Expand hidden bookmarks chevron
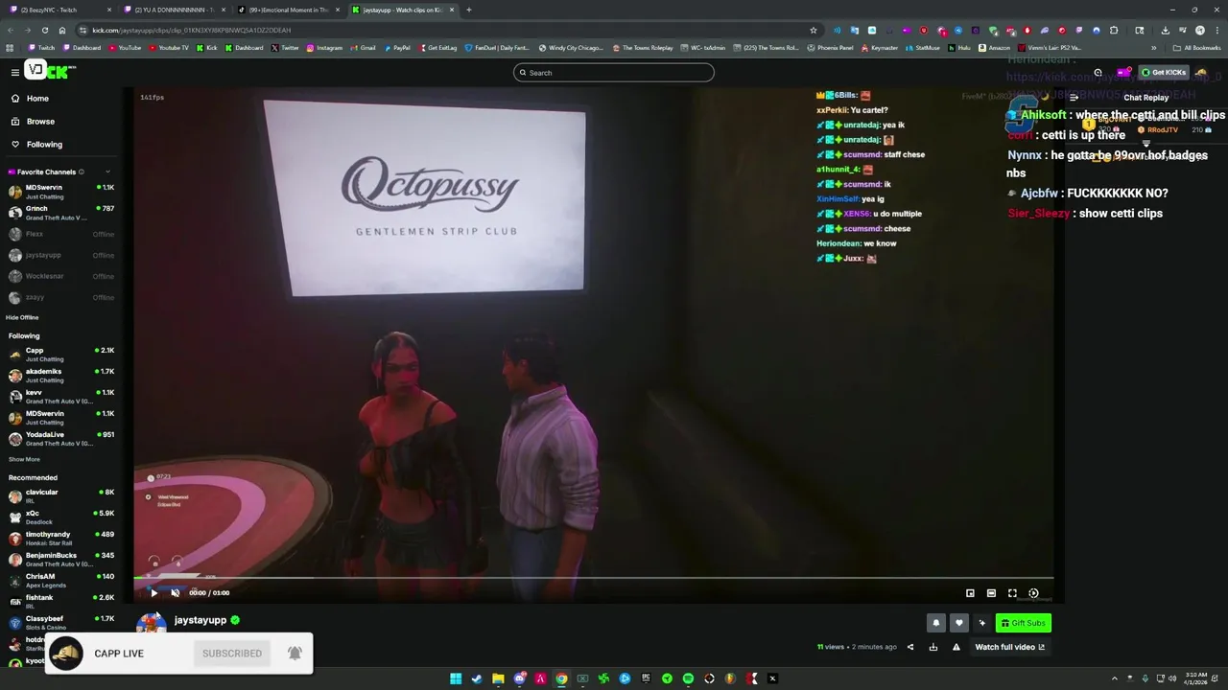The width and height of the screenshot is (1228, 690). [x=1153, y=47]
